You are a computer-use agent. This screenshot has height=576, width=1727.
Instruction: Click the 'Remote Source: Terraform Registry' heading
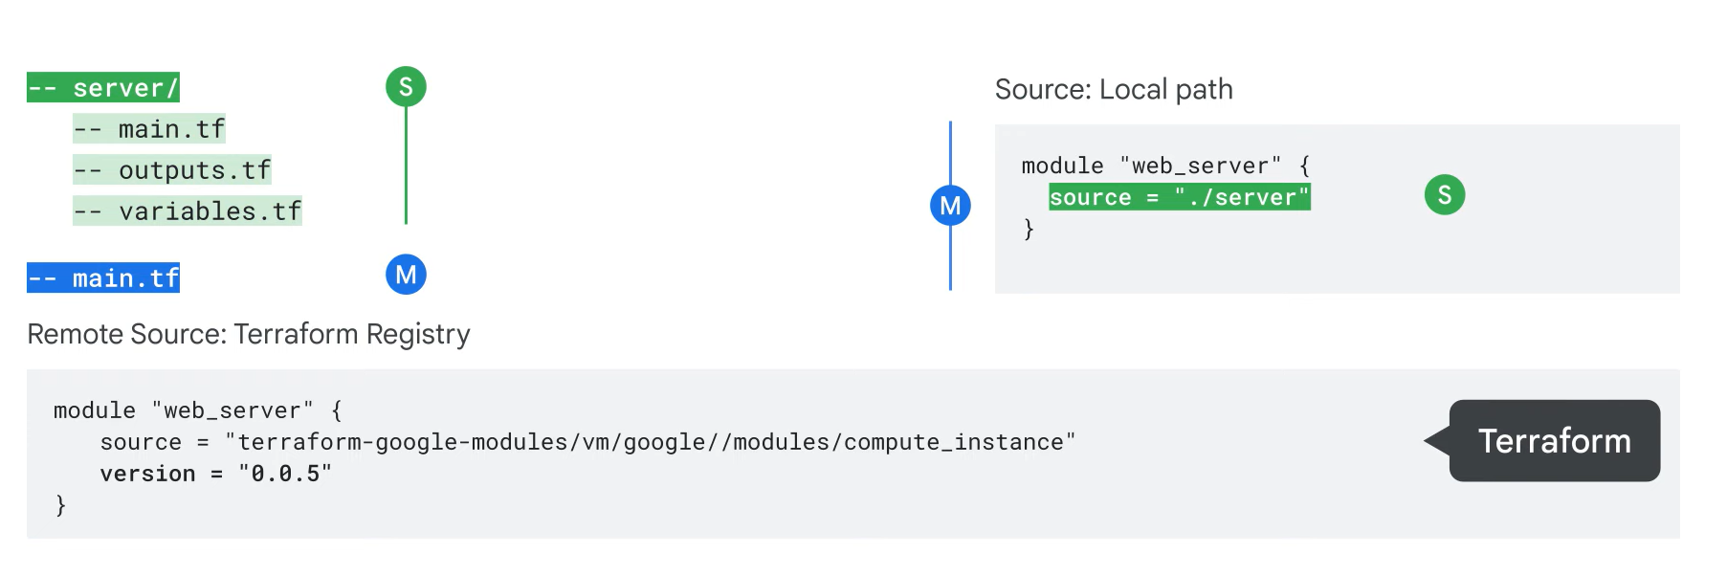(249, 335)
